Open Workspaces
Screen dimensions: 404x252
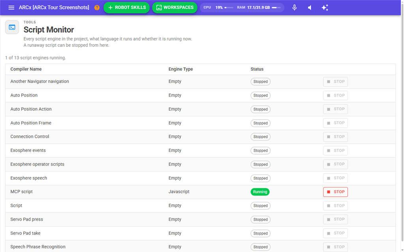point(175,7)
